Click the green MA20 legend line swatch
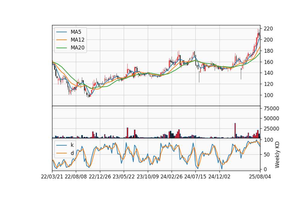Screen dimensions: 289x208 click(x=61, y=48)
